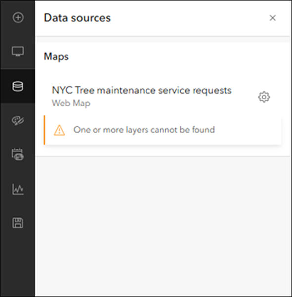Click the Data sources panel title
The image size is (292, 297).
(77, 18)
